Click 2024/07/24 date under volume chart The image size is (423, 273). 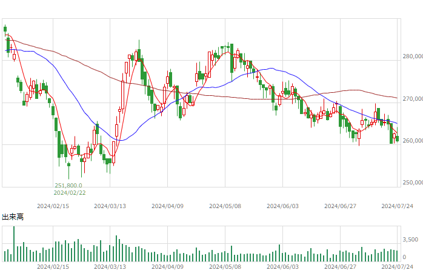[x=397, y=267]
